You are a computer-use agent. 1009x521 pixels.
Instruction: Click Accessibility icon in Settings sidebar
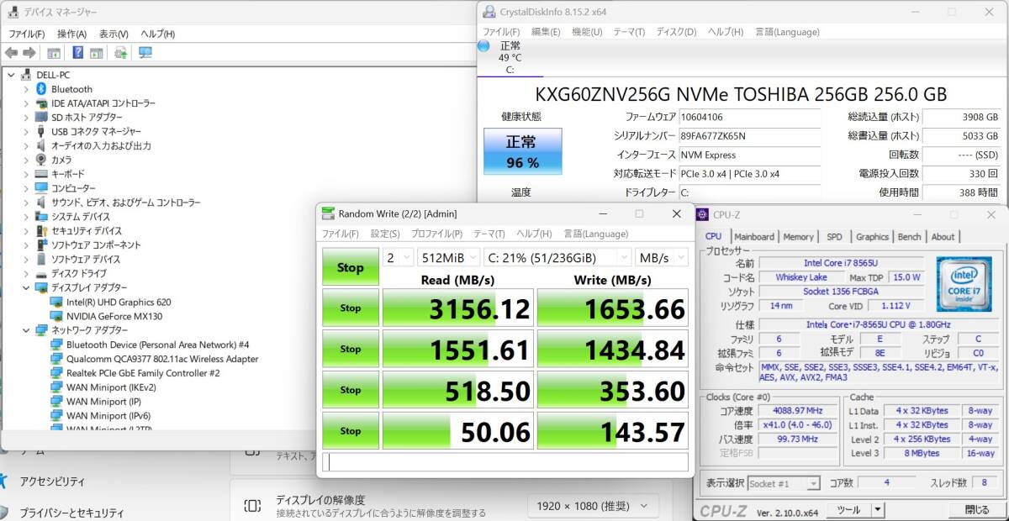point(4,482)
